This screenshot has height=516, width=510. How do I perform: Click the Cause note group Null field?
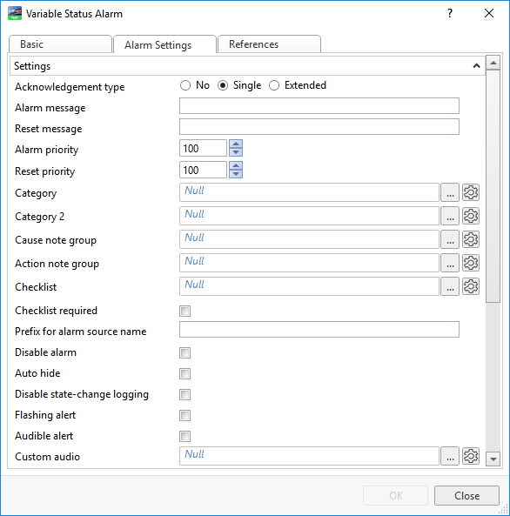[309, 239]
